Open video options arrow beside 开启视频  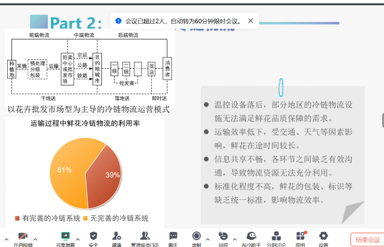click(x=35, y=239)
